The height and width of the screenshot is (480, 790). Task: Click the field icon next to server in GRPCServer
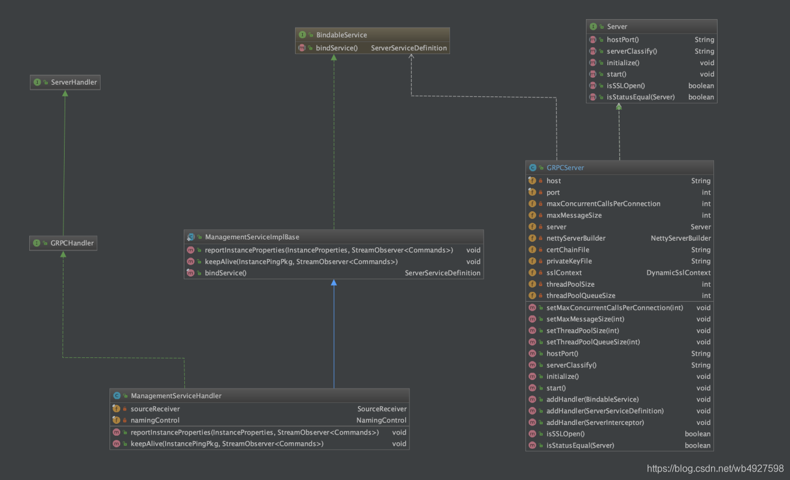(532, 227)
